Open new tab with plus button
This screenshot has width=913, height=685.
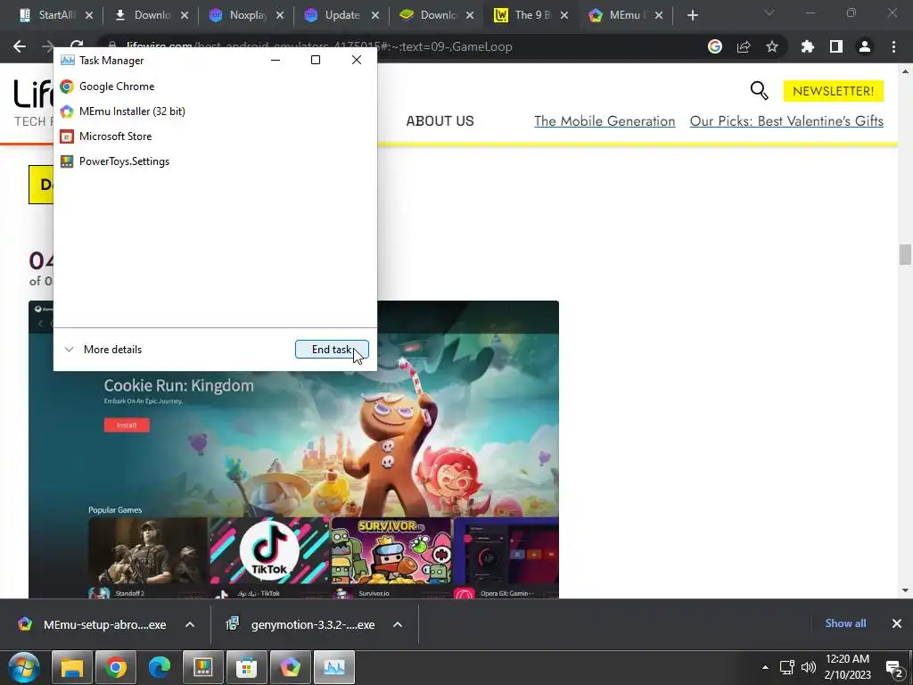click(x=692, y=15)
